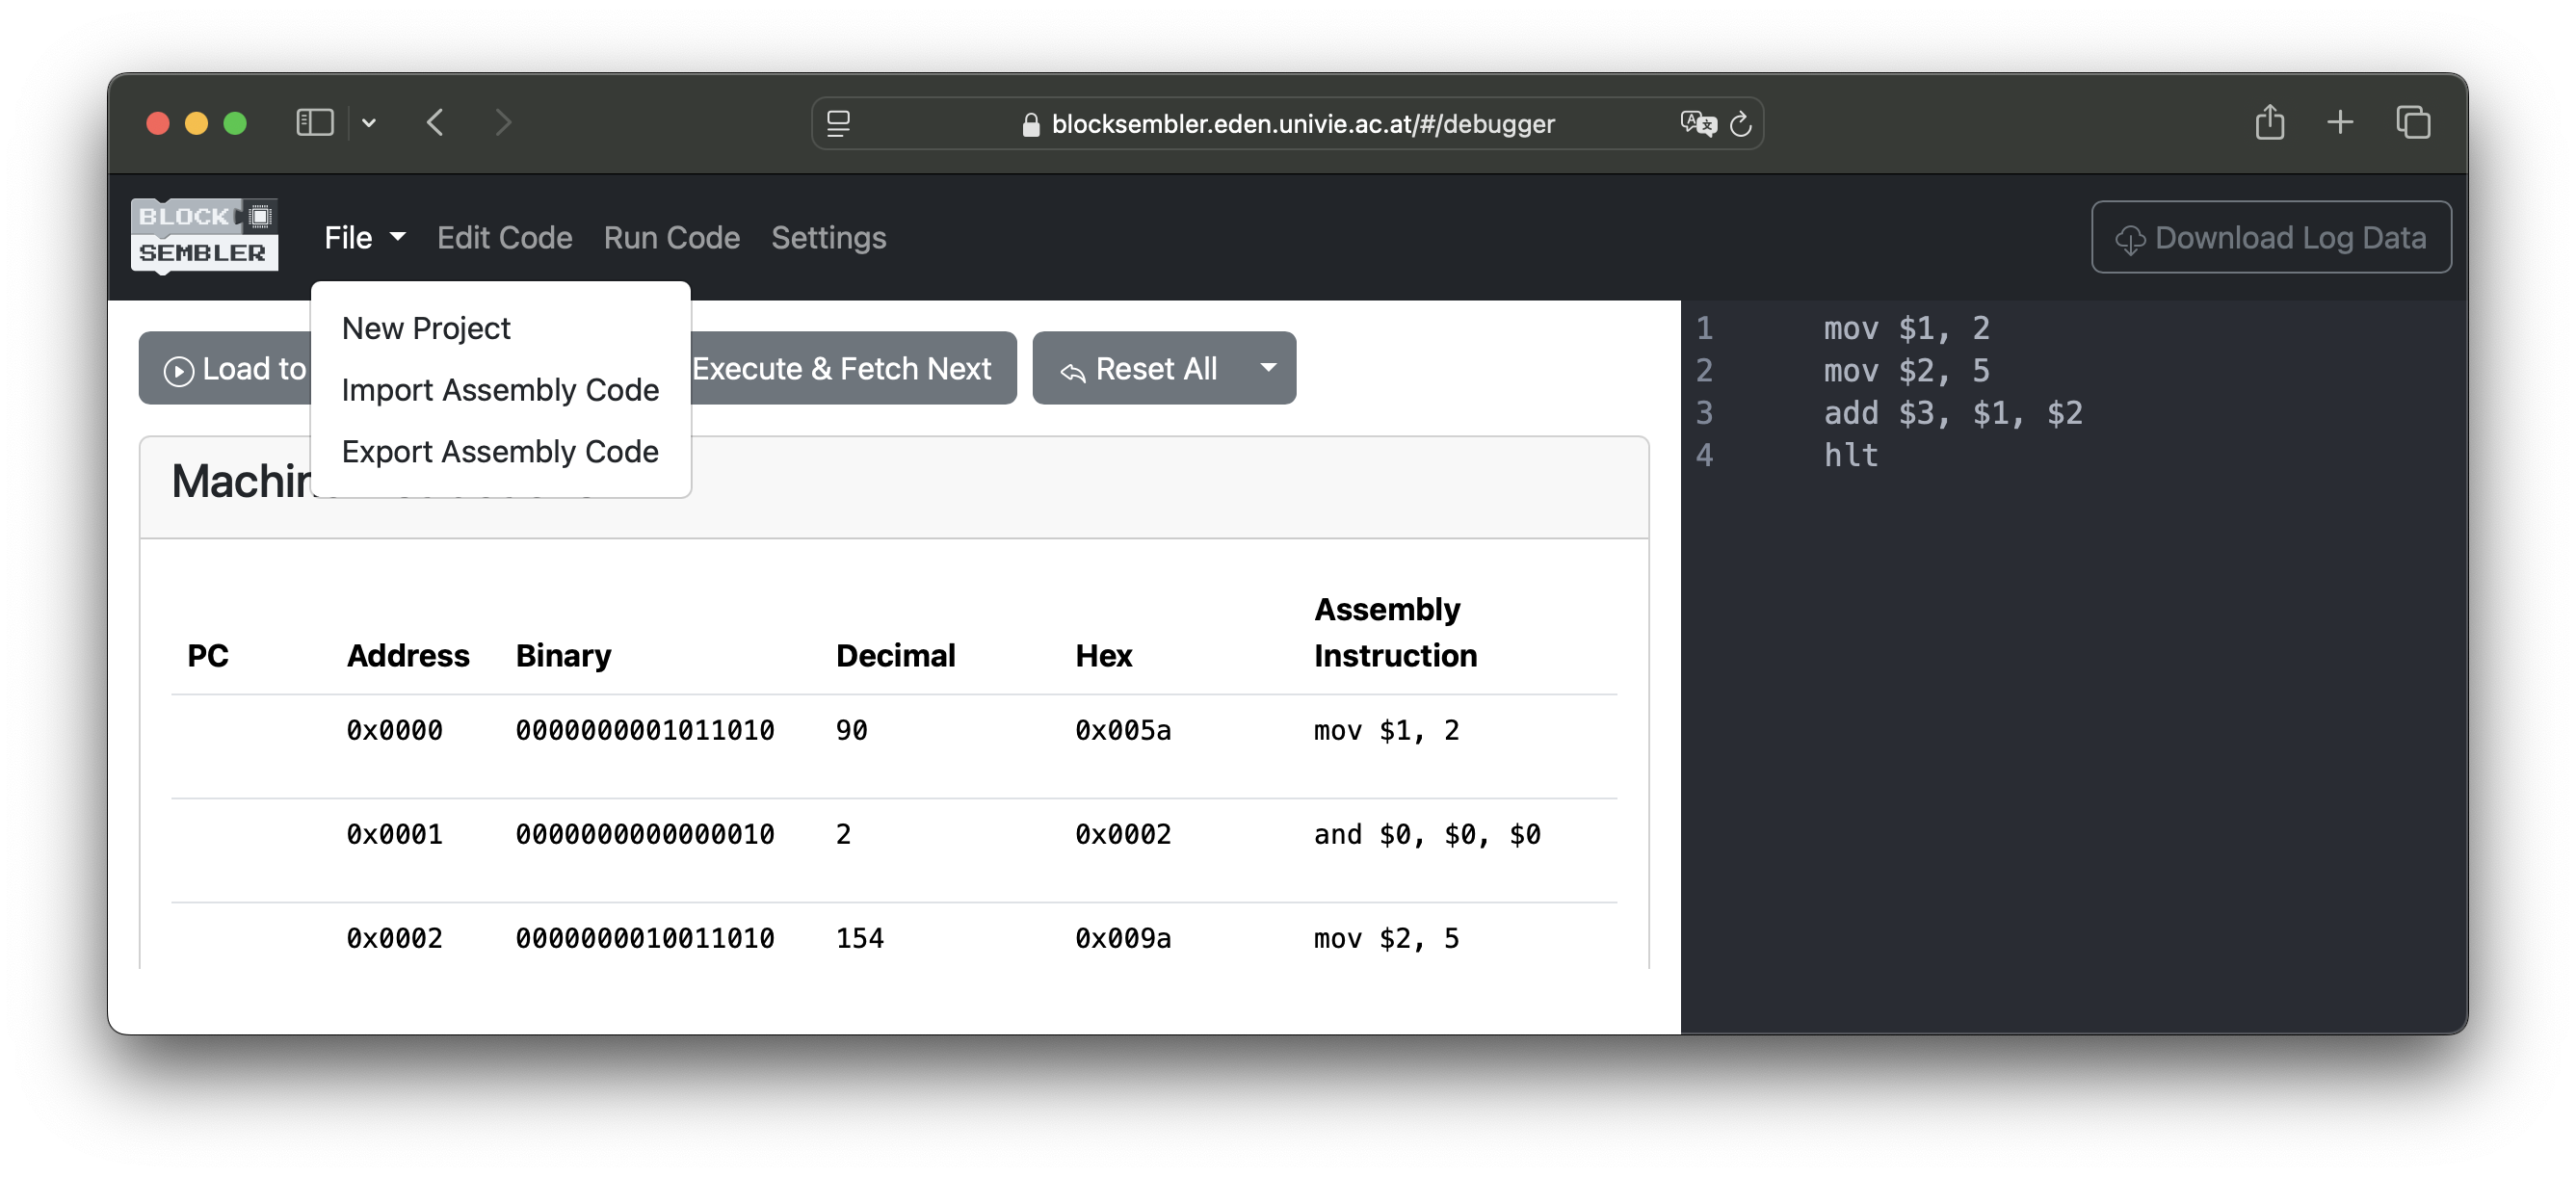The width and height of the screenshot is (2576, 1177).
Task: Open a new tab with plus icon
Action: [x=2340, y=123]
